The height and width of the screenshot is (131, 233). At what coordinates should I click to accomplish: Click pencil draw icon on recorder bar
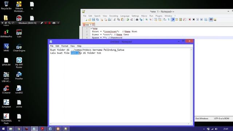tap(42, 23)
